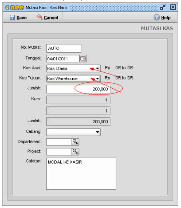Open the Tanggal calendar picker icon

[x=83, y=59]
